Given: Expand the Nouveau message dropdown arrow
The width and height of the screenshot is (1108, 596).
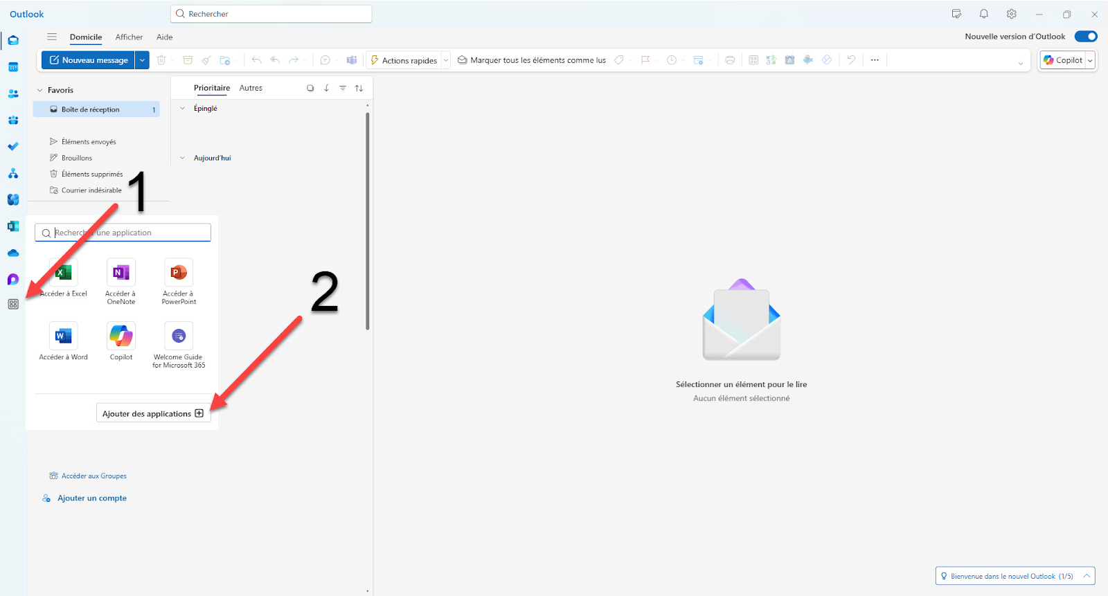Looking at the screenshot, I should point(142,60).
